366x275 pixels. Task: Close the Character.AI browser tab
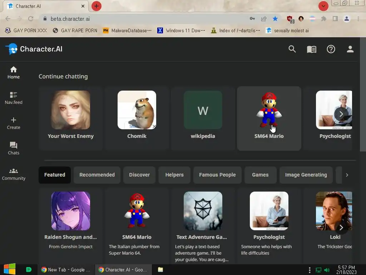pos(83,6)
